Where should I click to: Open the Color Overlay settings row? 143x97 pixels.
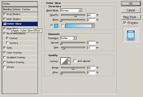[x=20, y=53]
